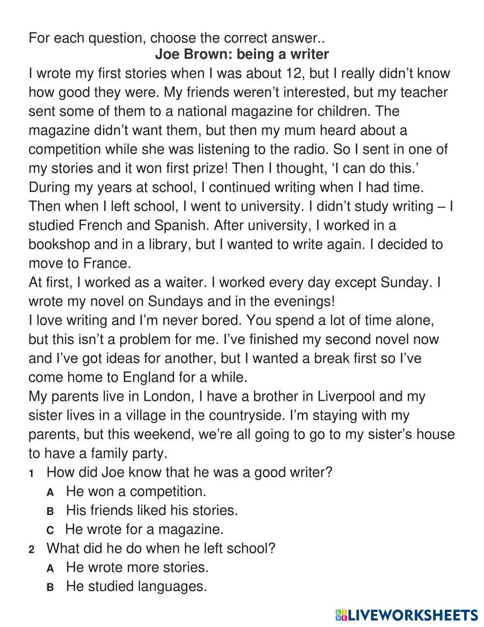Click question text "What did he do when"
Viewport: 484px width, 627px height.
161,548
